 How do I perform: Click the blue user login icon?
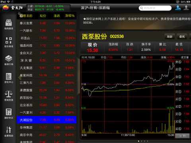point(178,8)
